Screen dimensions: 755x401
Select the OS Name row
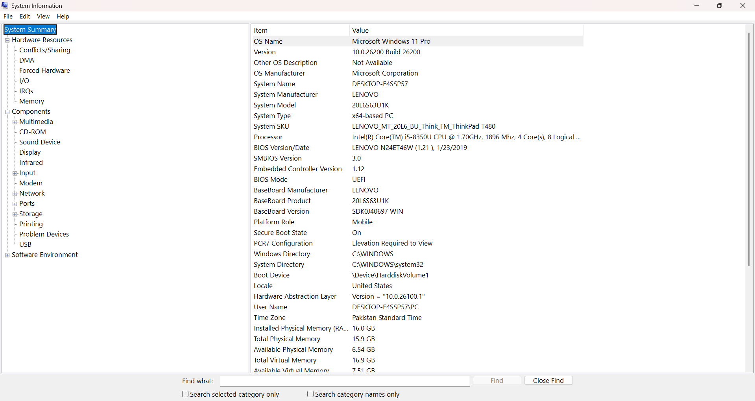coord(417,41)
